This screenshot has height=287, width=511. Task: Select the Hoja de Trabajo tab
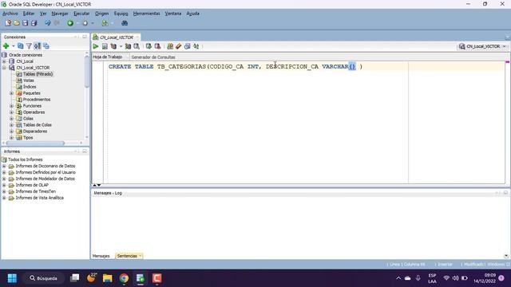pyautogui.click(x=108, y=57)
